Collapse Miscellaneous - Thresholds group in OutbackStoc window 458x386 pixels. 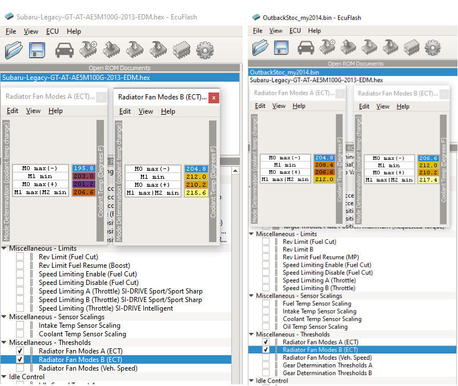point(252,335)
